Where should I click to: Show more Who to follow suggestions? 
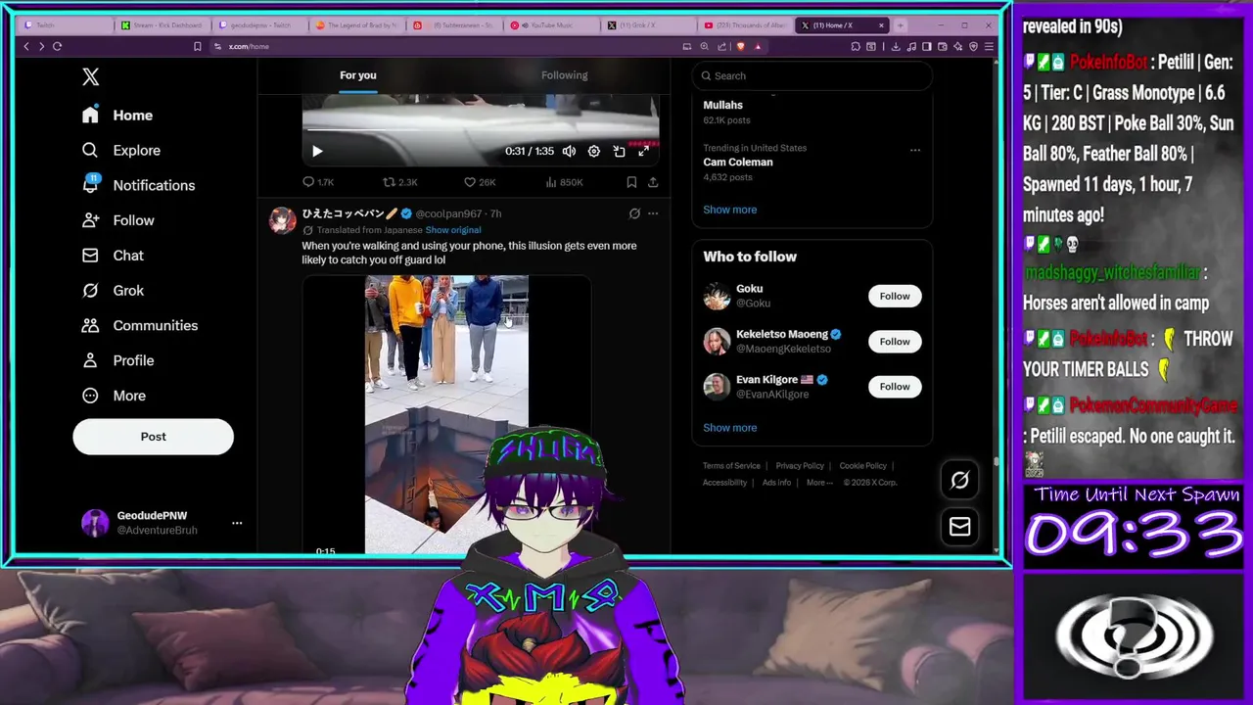[x=729, y=428]
